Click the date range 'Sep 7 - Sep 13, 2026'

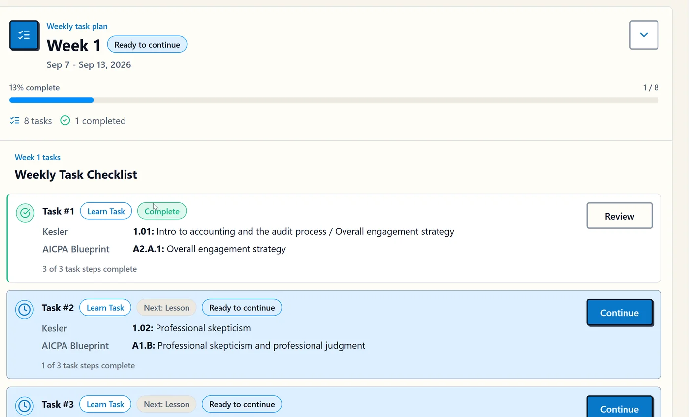tap(89, 65)
